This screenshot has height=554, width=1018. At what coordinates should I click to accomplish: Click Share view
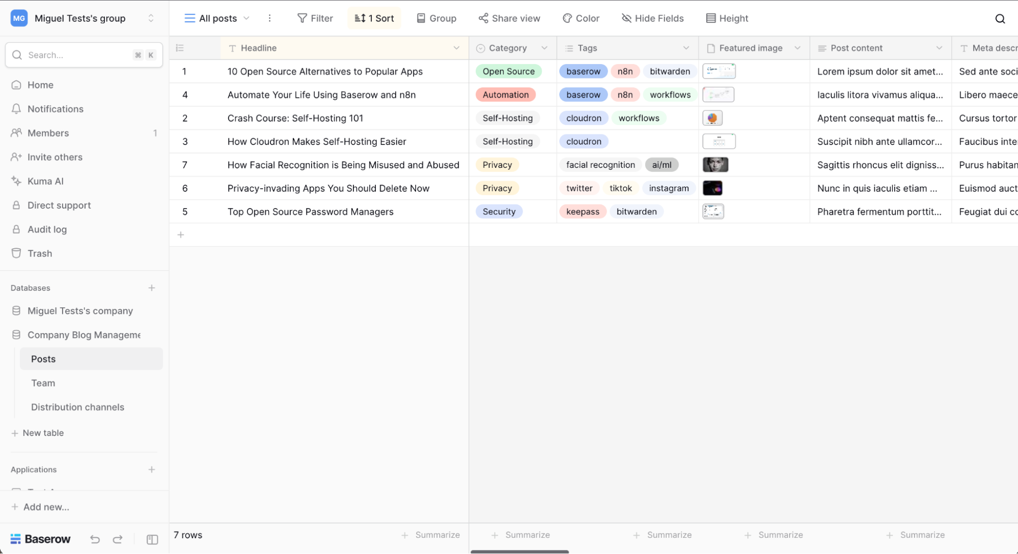[x=509, y=18]
